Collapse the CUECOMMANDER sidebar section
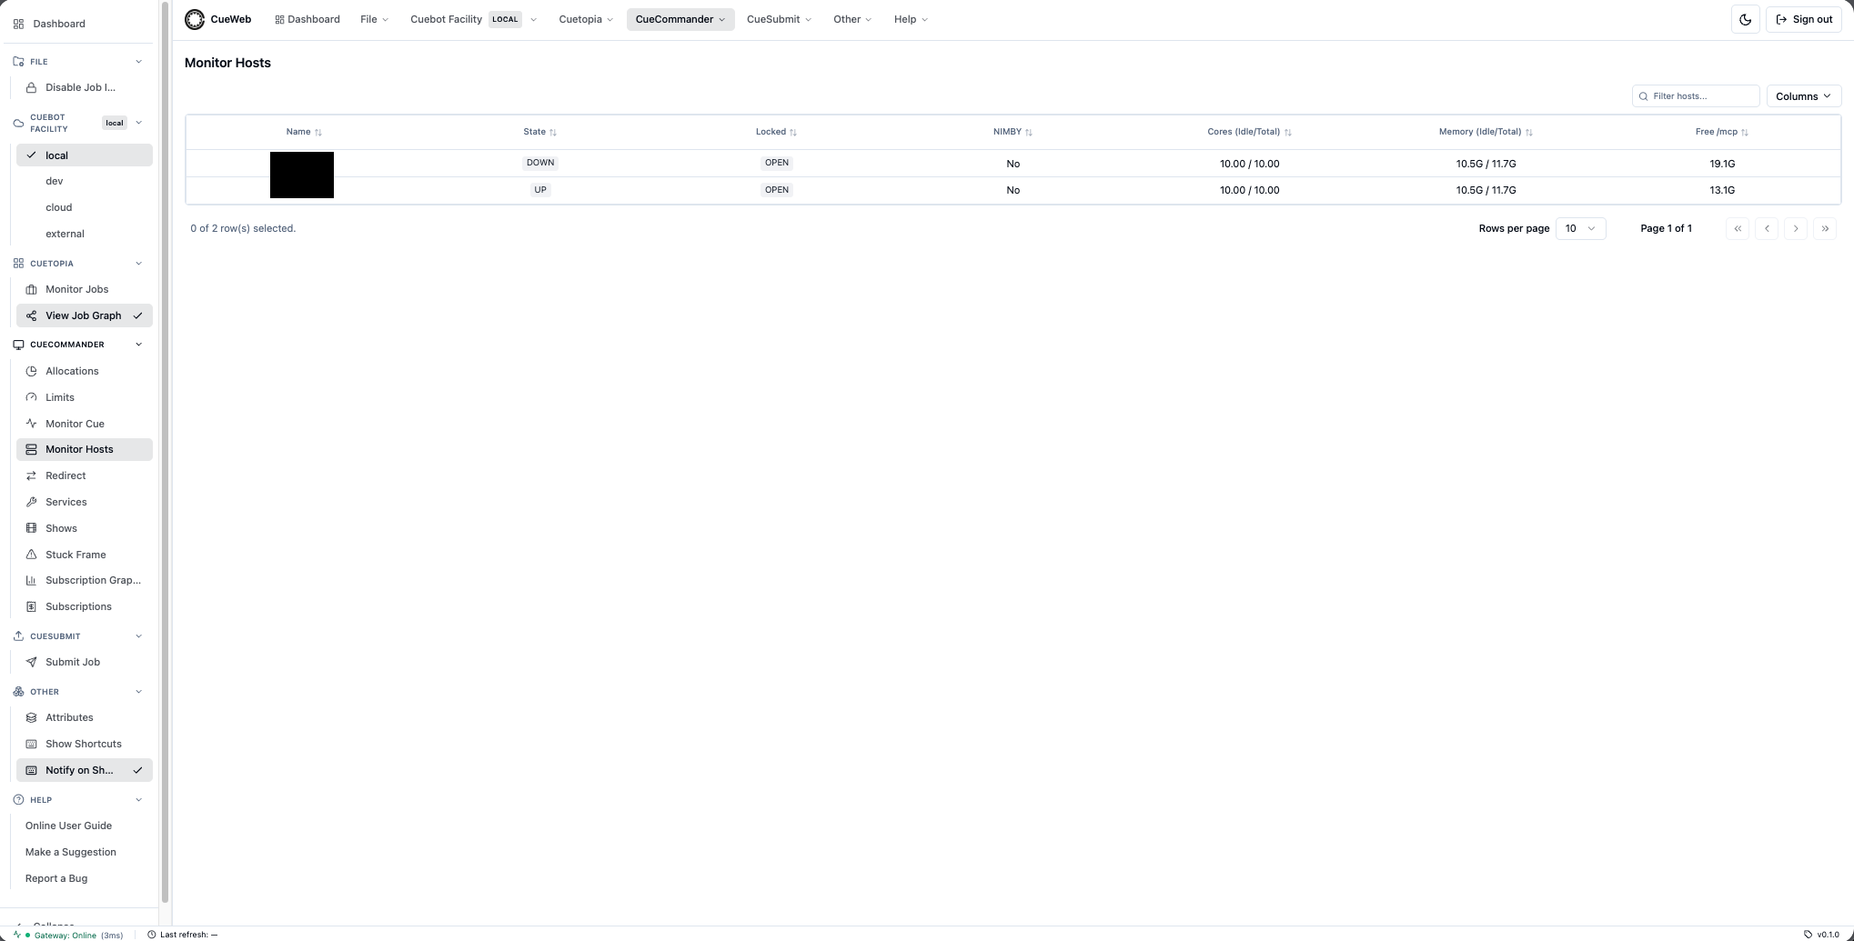1854x941 pixels. click(138, 345)
